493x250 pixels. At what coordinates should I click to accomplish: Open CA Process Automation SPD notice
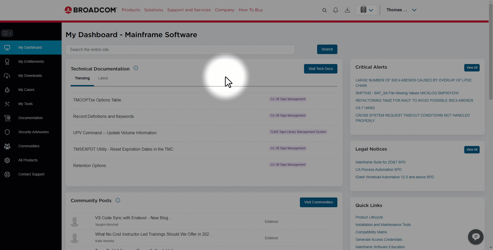378,170
